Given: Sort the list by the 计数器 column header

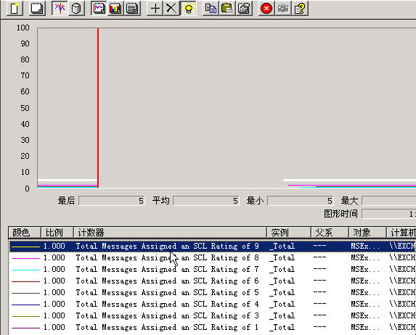Looking at the screenshot, I should (170, 233).
